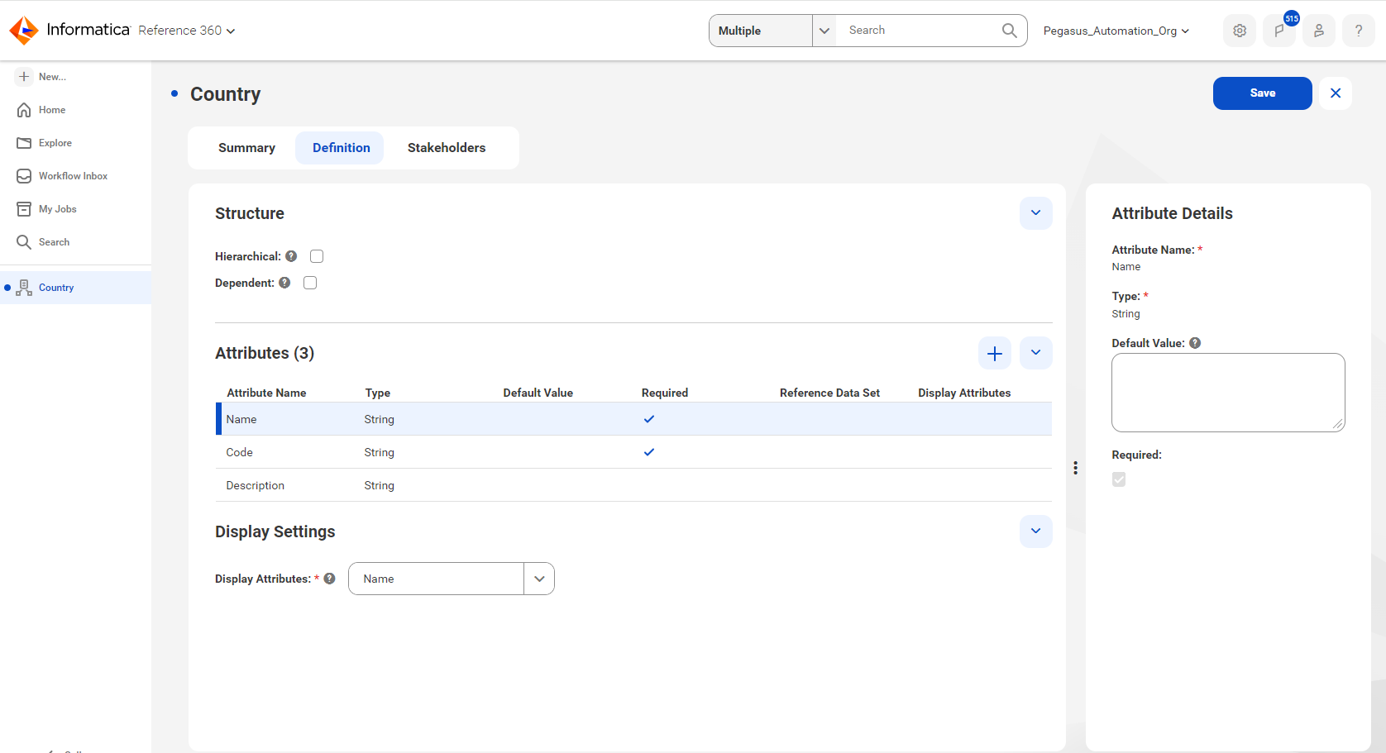1386x753 pixels.
Task: Enable the Dependent checkbox
Action: pos(310,283)
